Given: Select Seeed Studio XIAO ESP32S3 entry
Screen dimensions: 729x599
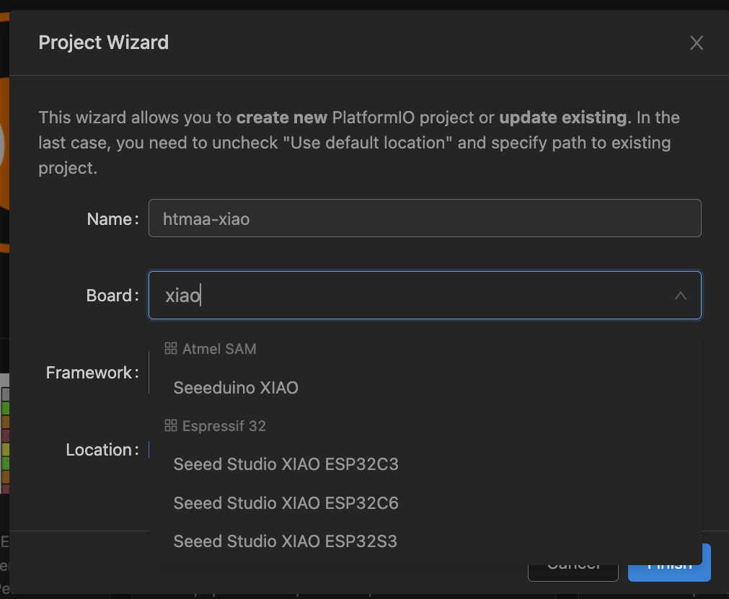Looking at the screenshot, I should 286,541.
